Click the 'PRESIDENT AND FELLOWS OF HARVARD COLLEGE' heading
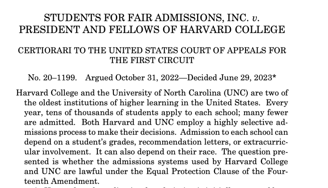The width and height of the screenshot is (328, 188). [x=152, y=30]
